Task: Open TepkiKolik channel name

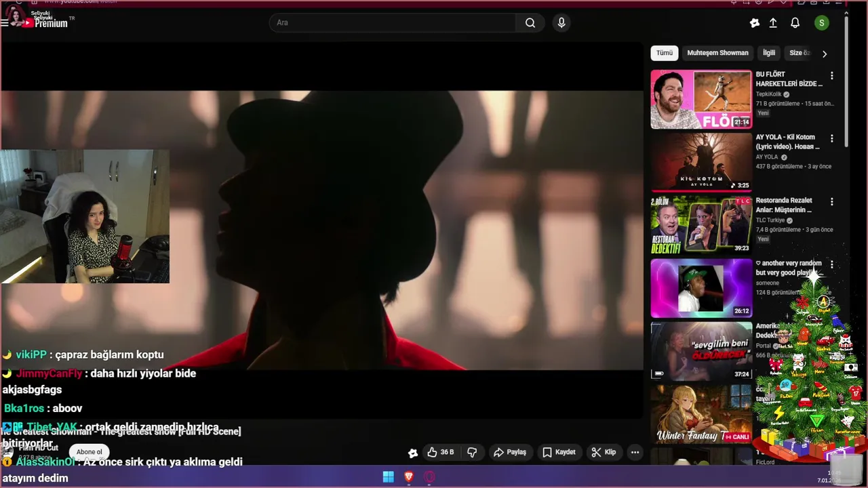Action: coord(769,94)
